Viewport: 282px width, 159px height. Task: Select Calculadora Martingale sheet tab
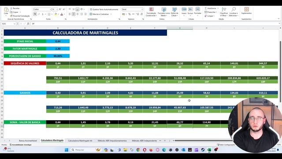tap(52, 140)
